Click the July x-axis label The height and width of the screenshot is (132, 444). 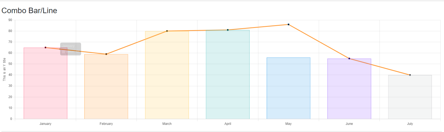point(410,124)
